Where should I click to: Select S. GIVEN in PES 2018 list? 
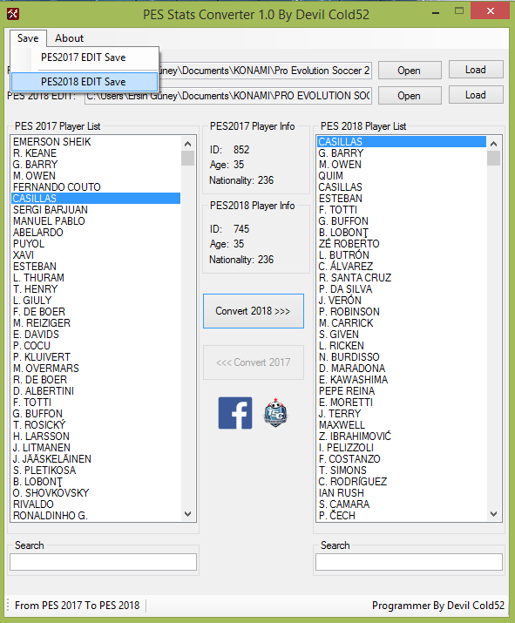coord(402,334)
